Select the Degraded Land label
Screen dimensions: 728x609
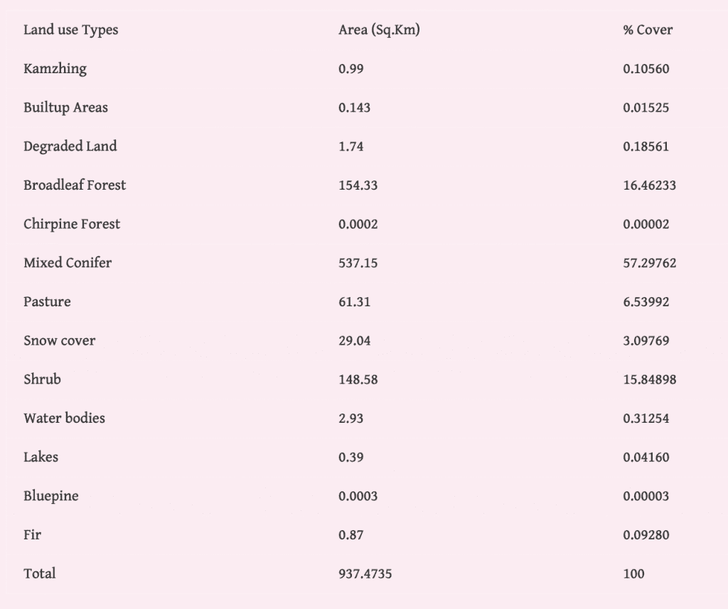click(x=70, y=146)
